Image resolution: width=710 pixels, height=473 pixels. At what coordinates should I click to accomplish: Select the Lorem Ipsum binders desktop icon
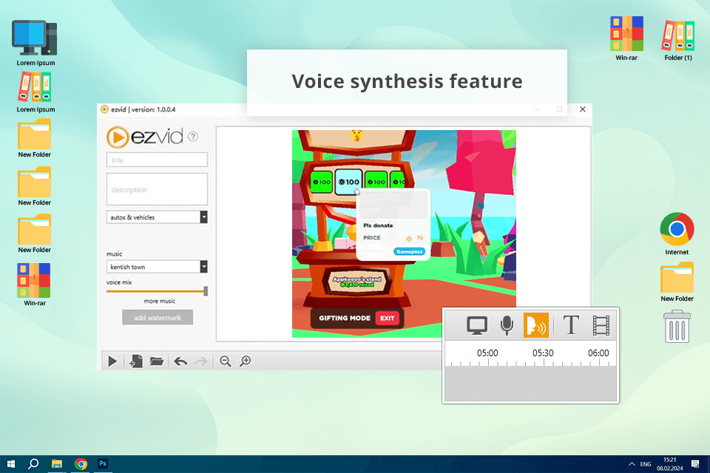click(35, 92)
